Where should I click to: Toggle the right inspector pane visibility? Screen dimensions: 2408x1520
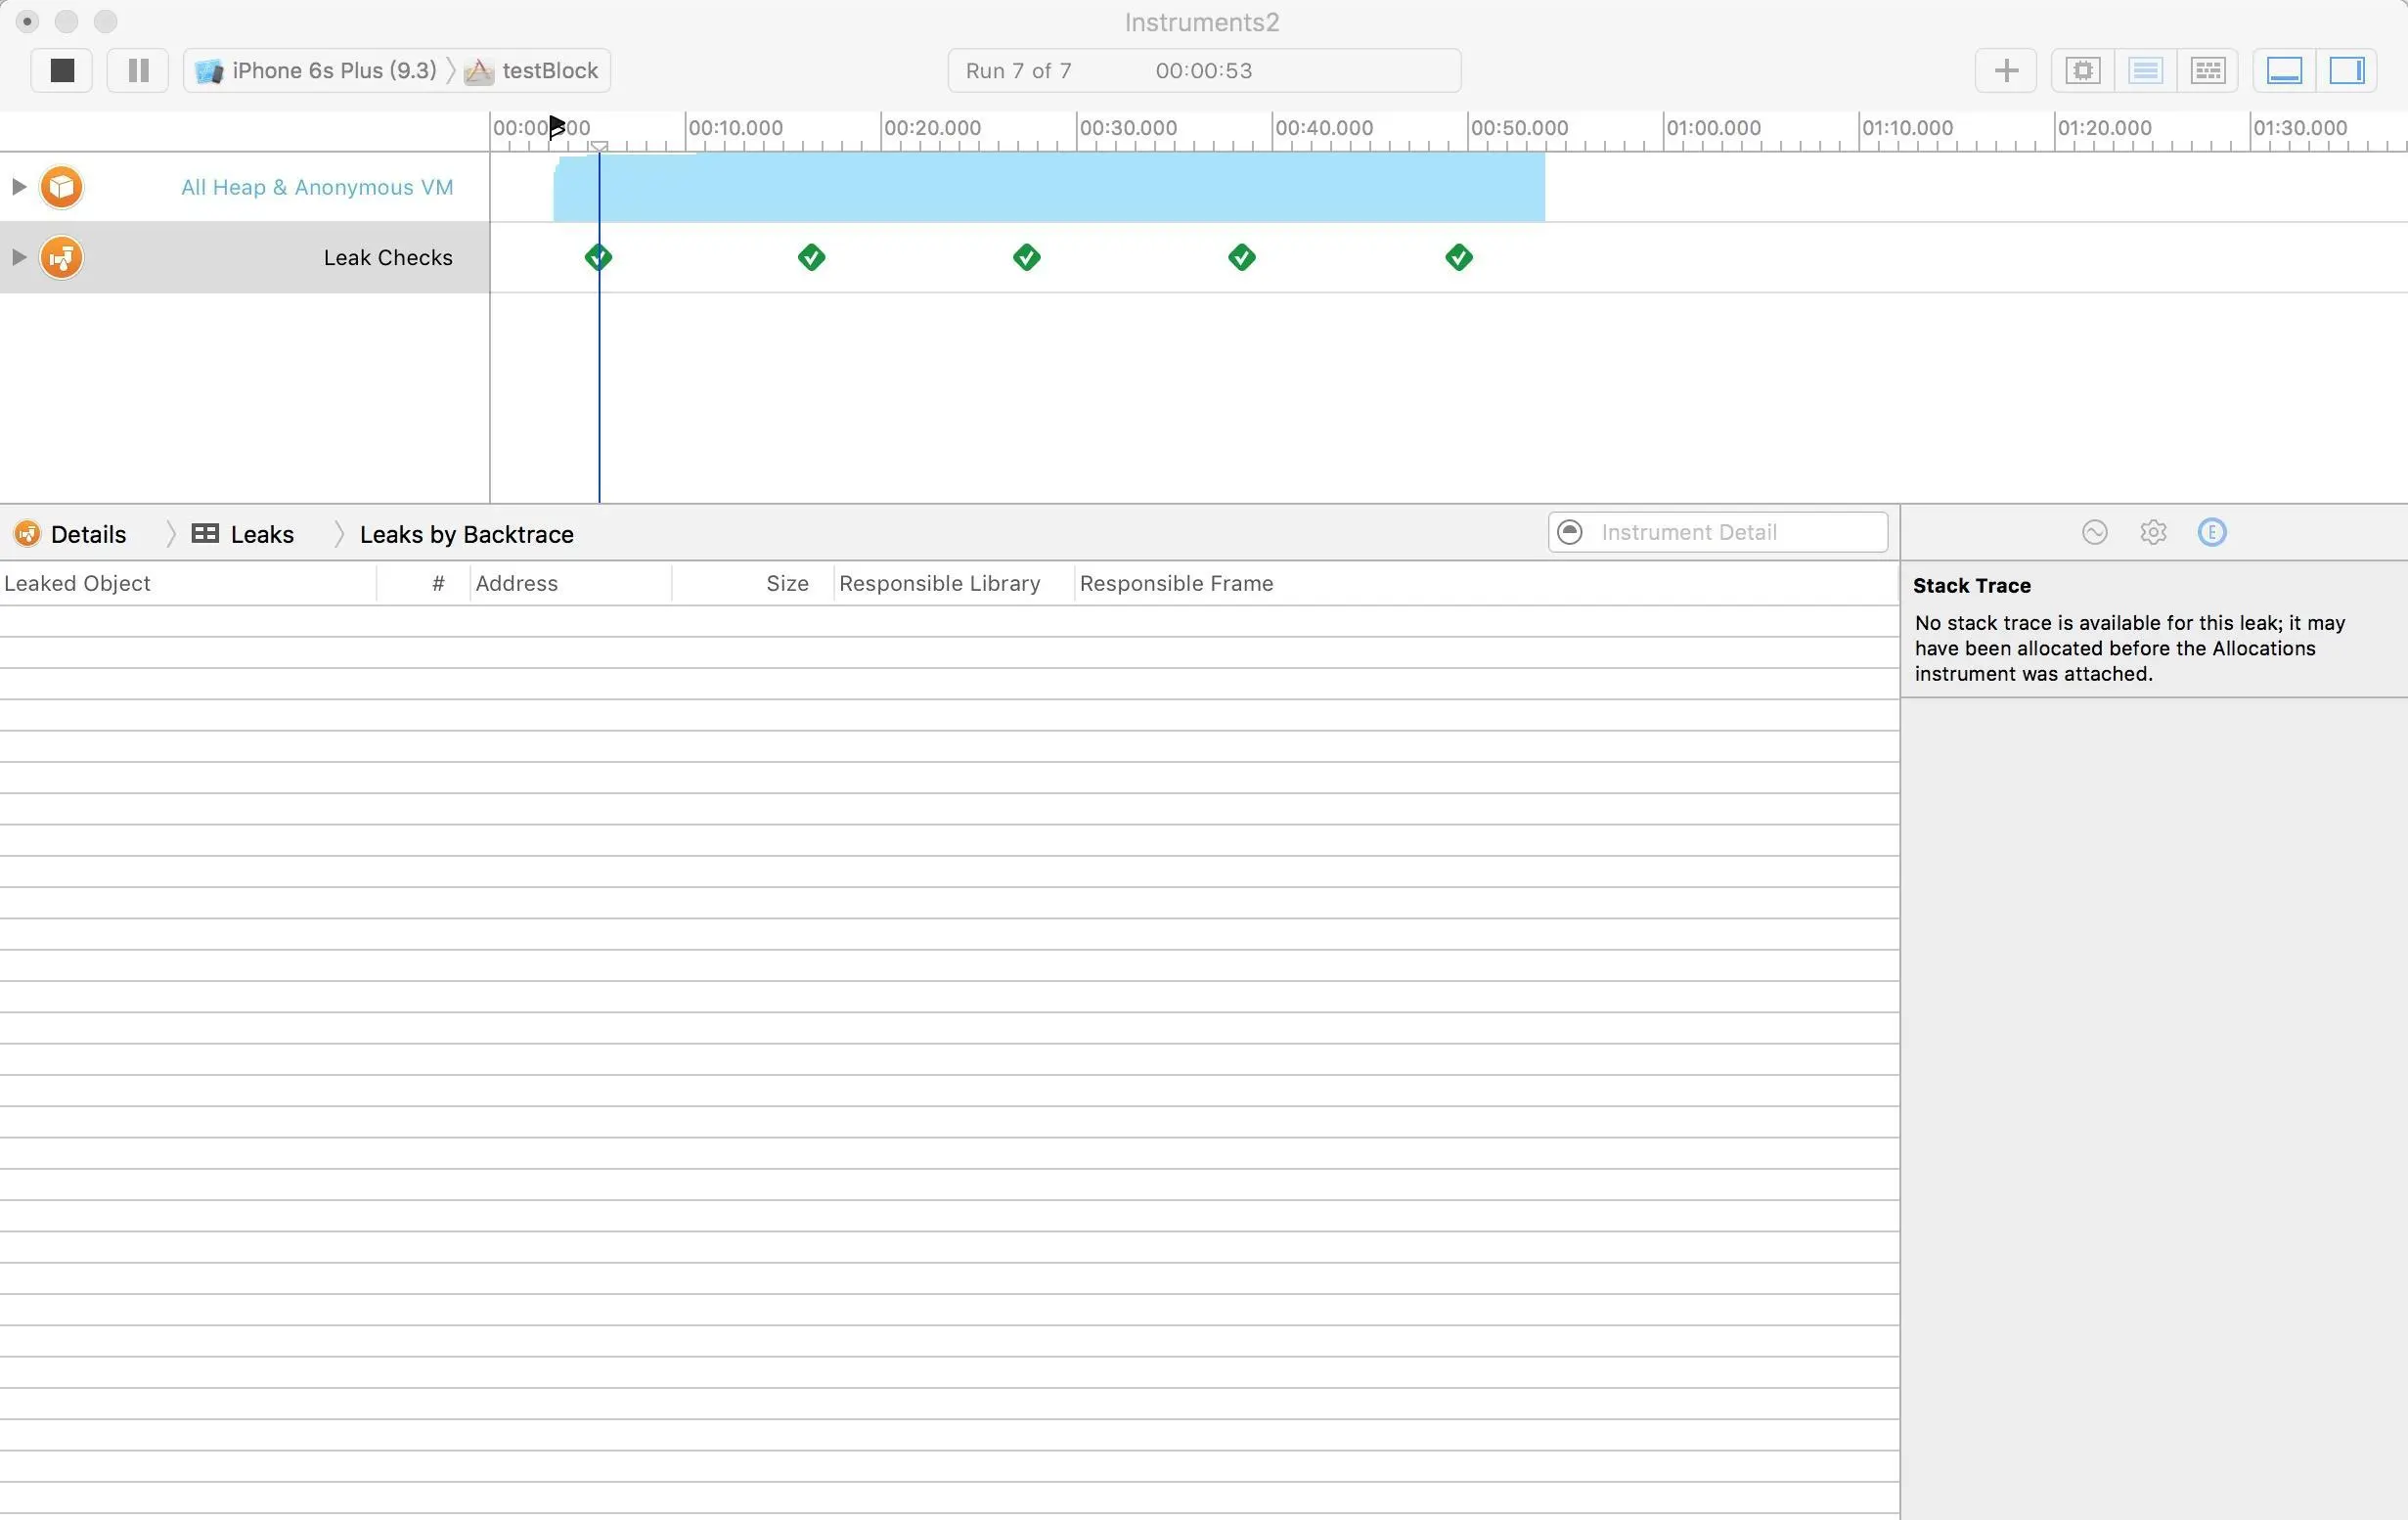2346,71
